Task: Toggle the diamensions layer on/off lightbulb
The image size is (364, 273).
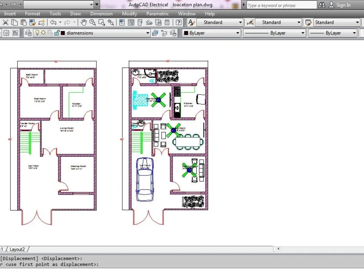Action: [x=36, y=33]
